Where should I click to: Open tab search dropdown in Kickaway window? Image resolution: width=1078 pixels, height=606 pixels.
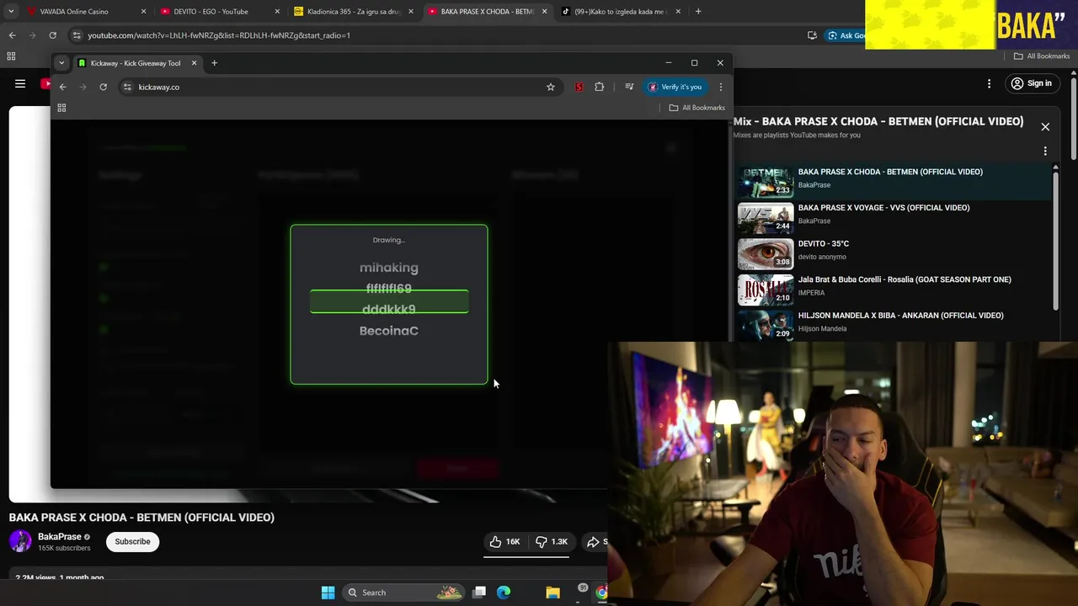pyautogui.click(x=61, y=63)
